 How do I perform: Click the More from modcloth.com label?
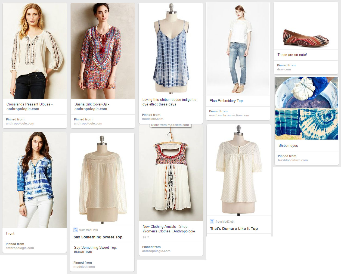click(x=170, y=125)
